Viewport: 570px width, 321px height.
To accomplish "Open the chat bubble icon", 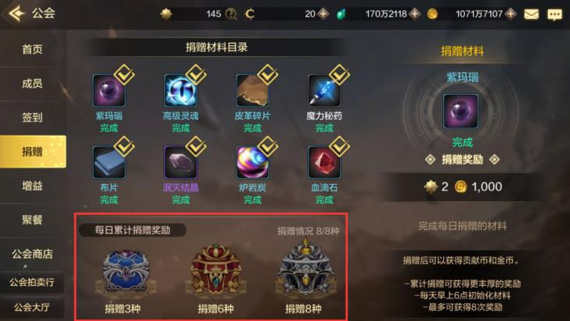I will pyautogui.click(x=554, y=15).
